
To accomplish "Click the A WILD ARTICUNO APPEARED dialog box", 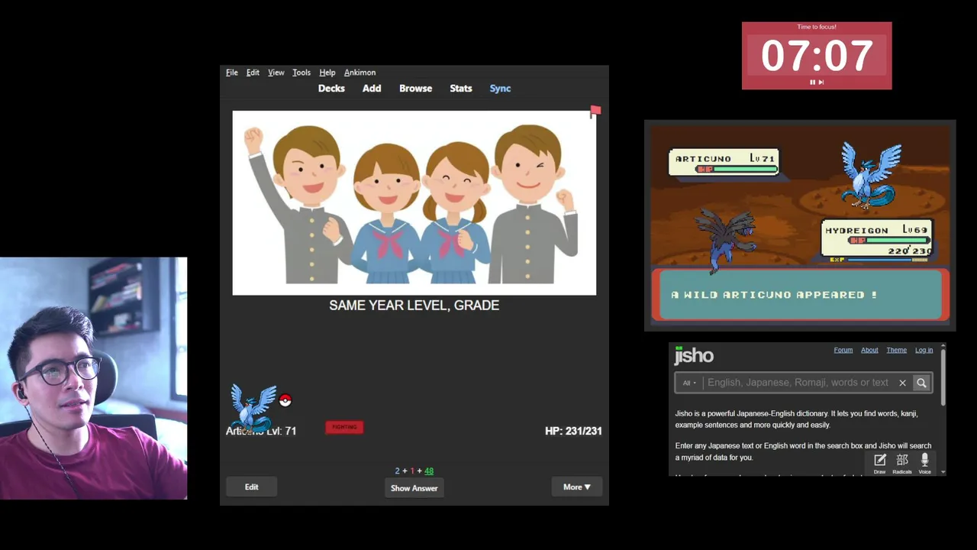I will (800, 295).
